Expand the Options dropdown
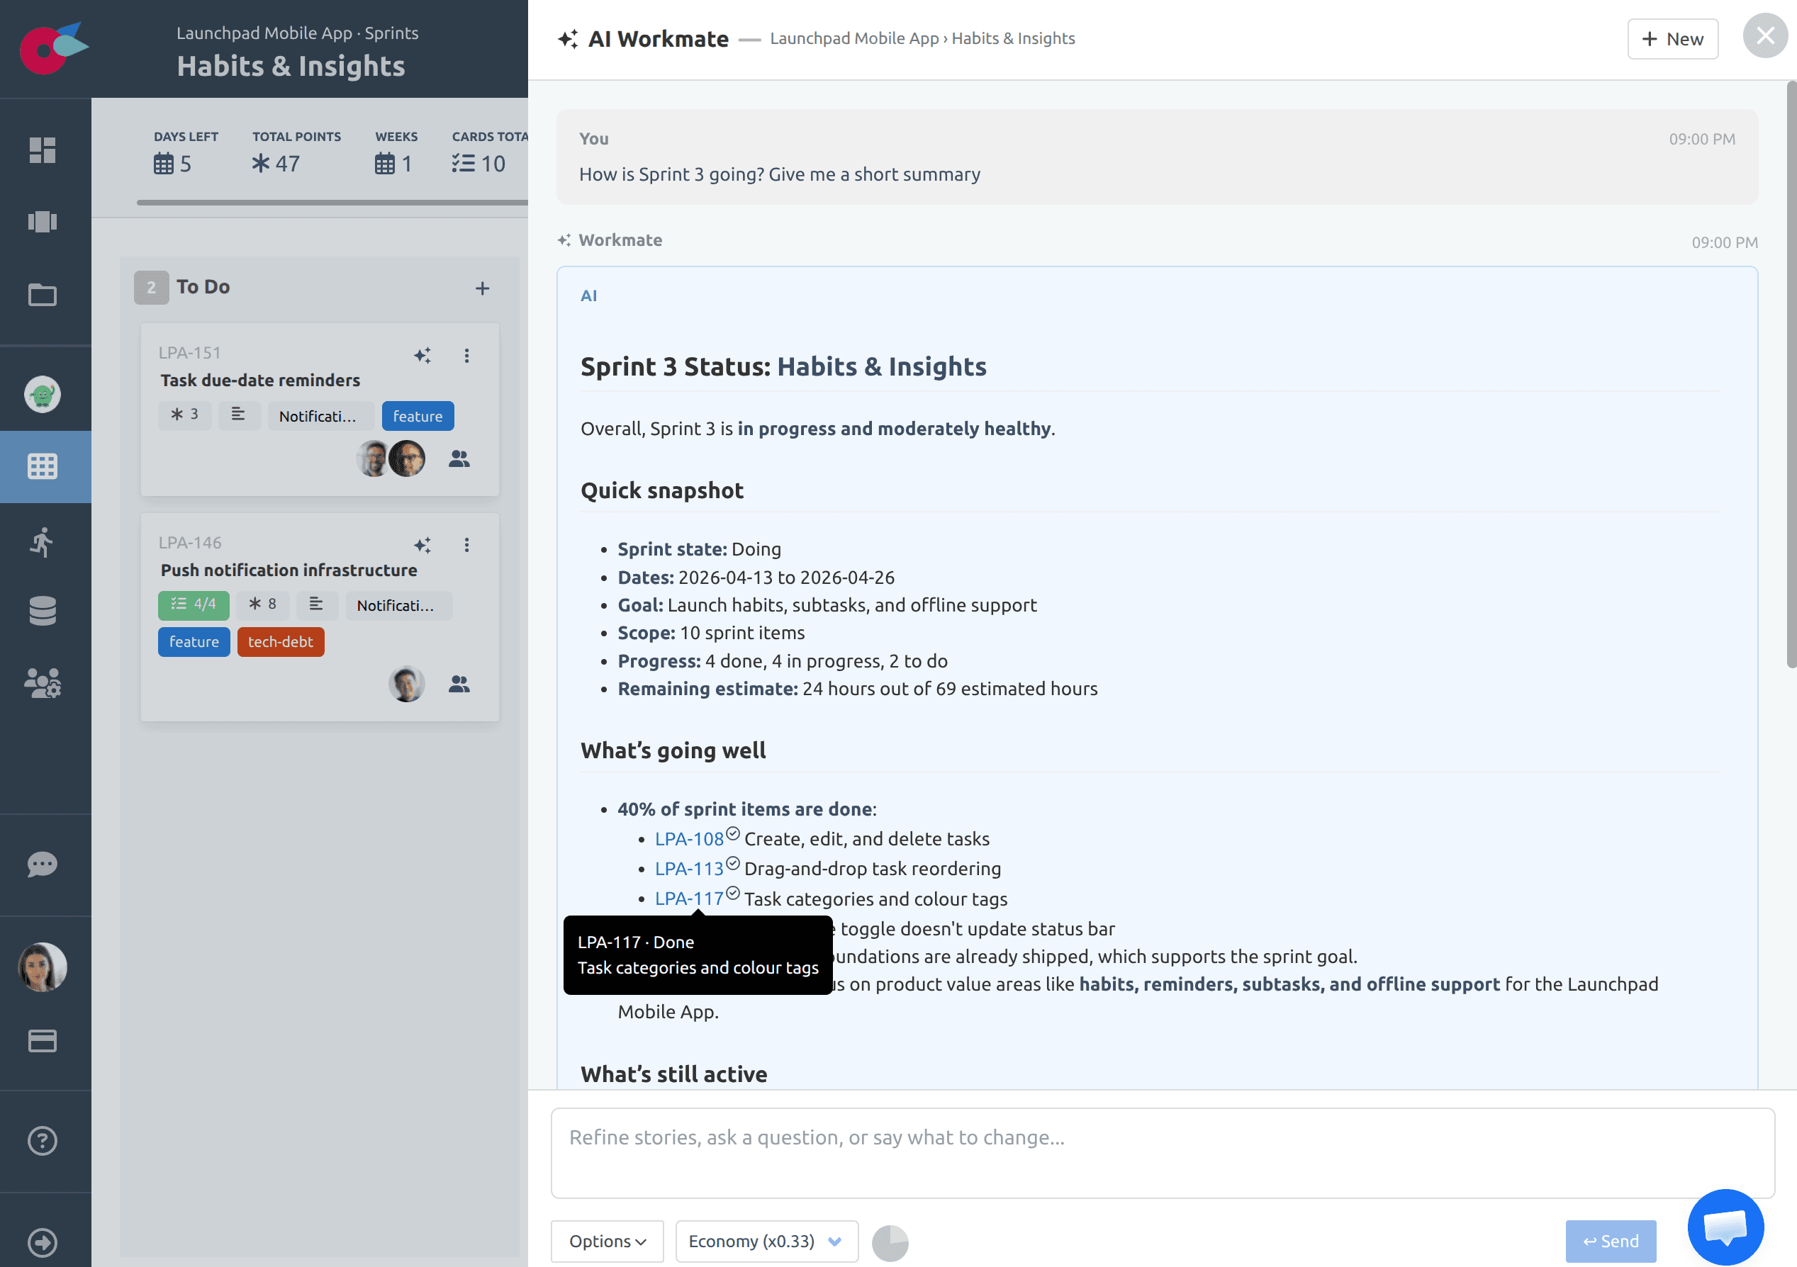 pos(607,1241)
